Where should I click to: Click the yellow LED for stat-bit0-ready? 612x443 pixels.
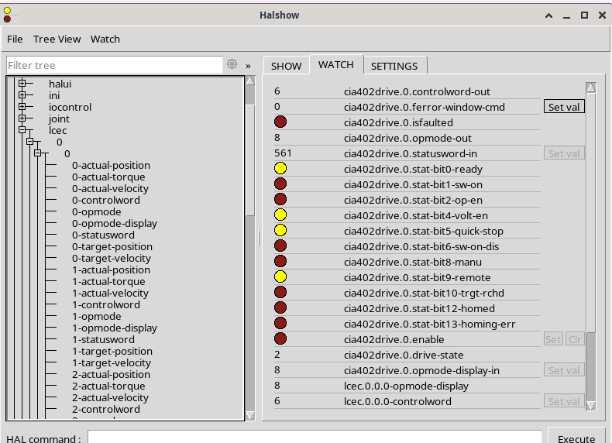pos(280,169)
